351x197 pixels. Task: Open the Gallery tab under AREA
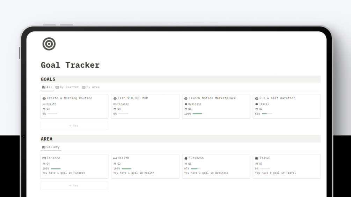[51, 147]
